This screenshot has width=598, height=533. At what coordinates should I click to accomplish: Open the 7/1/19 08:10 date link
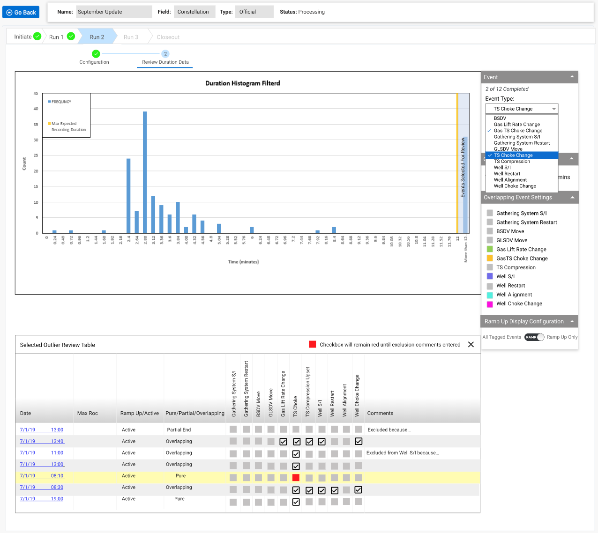click(42, 476)
